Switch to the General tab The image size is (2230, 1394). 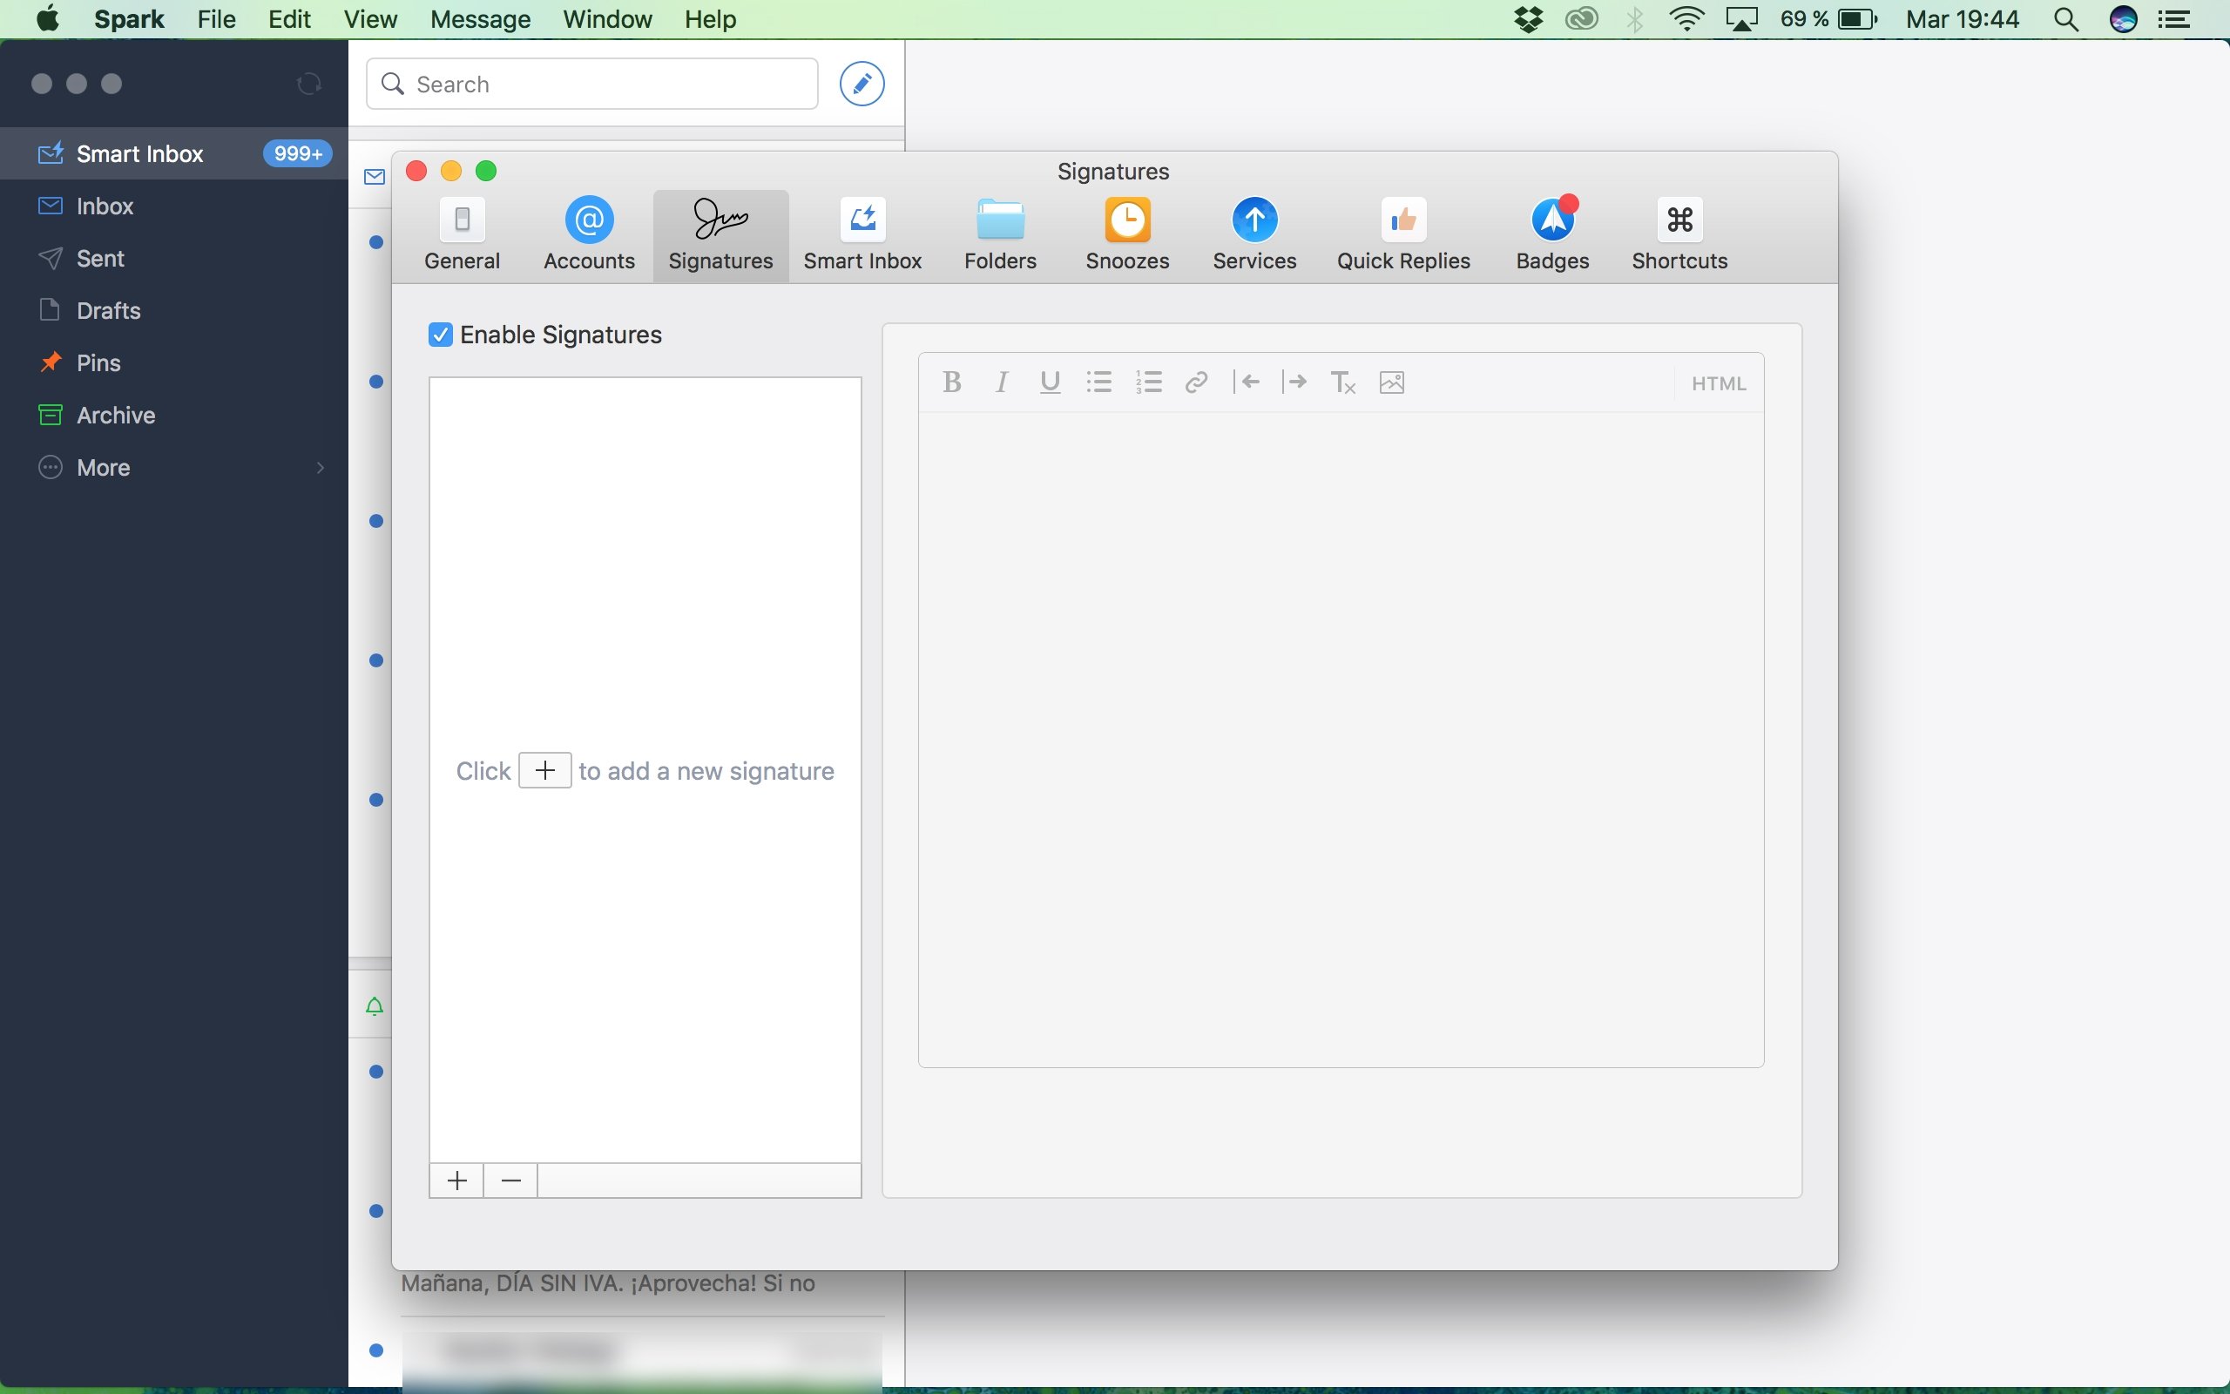[463, 233]
